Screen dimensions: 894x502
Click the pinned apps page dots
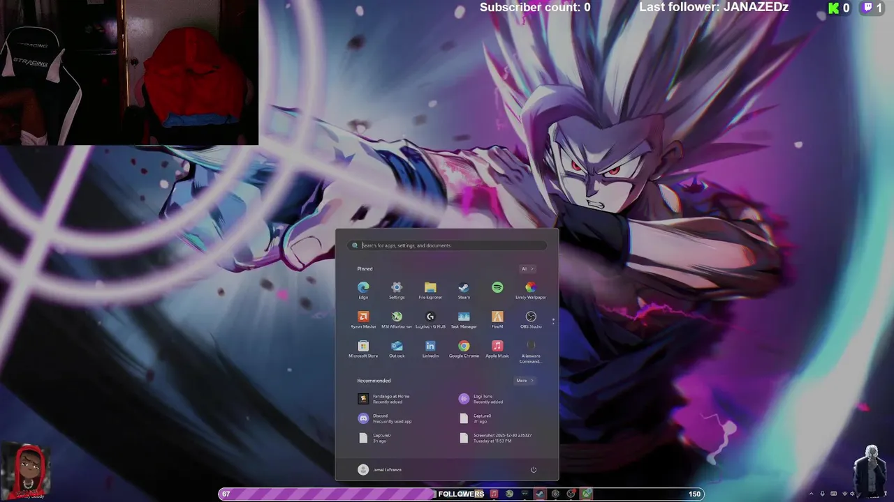[553, 321]
